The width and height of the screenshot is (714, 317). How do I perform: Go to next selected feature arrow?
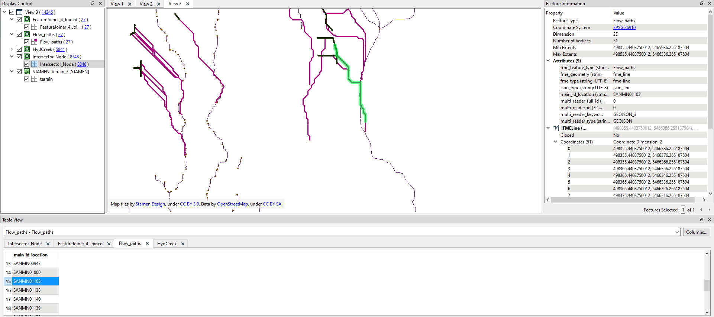709,210
